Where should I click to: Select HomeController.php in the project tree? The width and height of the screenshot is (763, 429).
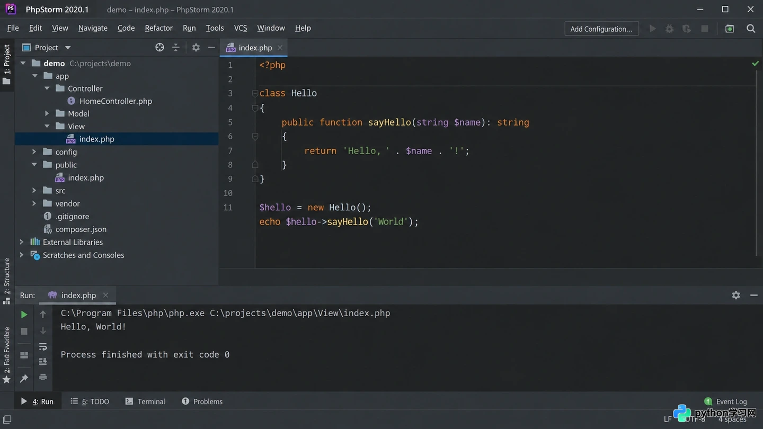click(116, 101)
